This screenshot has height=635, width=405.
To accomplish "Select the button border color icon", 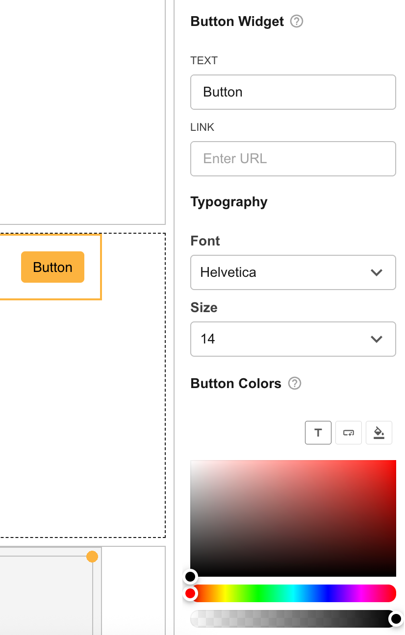I will 349,433.
